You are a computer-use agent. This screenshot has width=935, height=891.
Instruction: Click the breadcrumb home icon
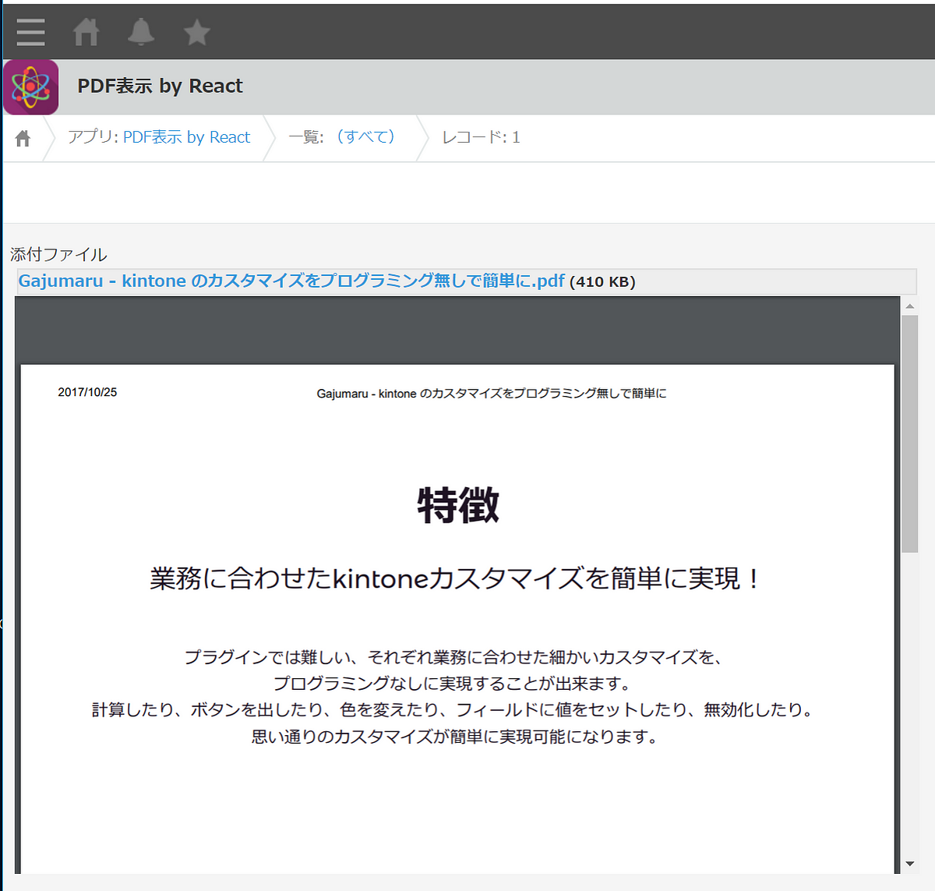(23, 138)
